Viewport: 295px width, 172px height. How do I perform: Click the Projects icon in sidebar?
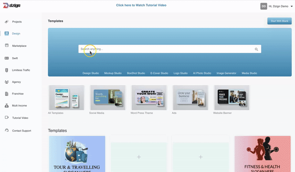click(x=7, y=22)
